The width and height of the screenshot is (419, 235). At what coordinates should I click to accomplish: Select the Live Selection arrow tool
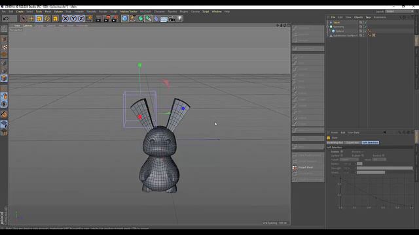point(24,19)
